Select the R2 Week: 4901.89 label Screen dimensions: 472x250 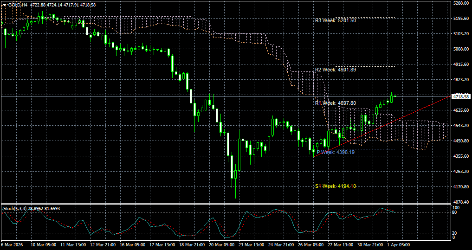[x=336, y=70]
